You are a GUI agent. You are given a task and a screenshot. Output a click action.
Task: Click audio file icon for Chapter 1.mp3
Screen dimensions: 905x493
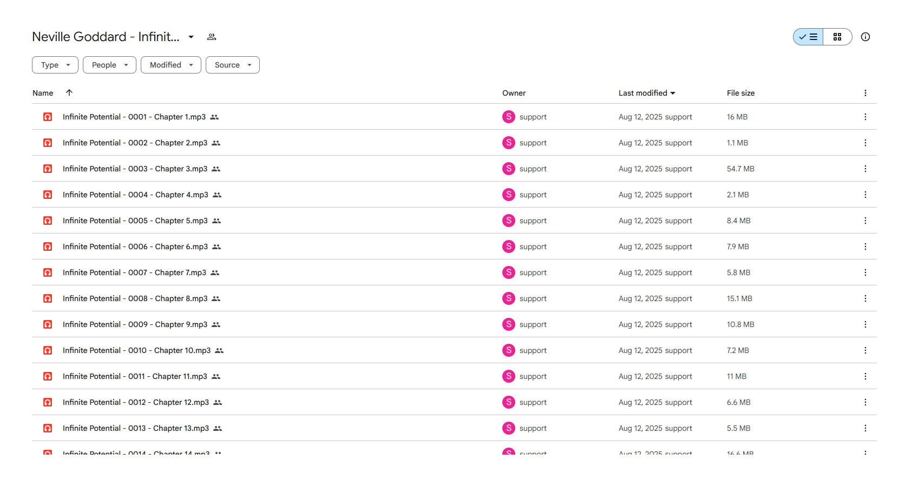(48, 117)
